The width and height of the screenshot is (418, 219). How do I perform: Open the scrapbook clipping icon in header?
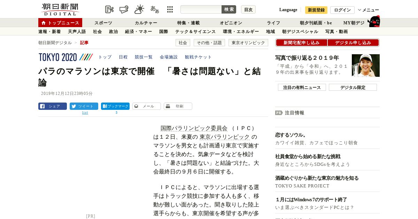pyautogui.click(x=109, y=9)
